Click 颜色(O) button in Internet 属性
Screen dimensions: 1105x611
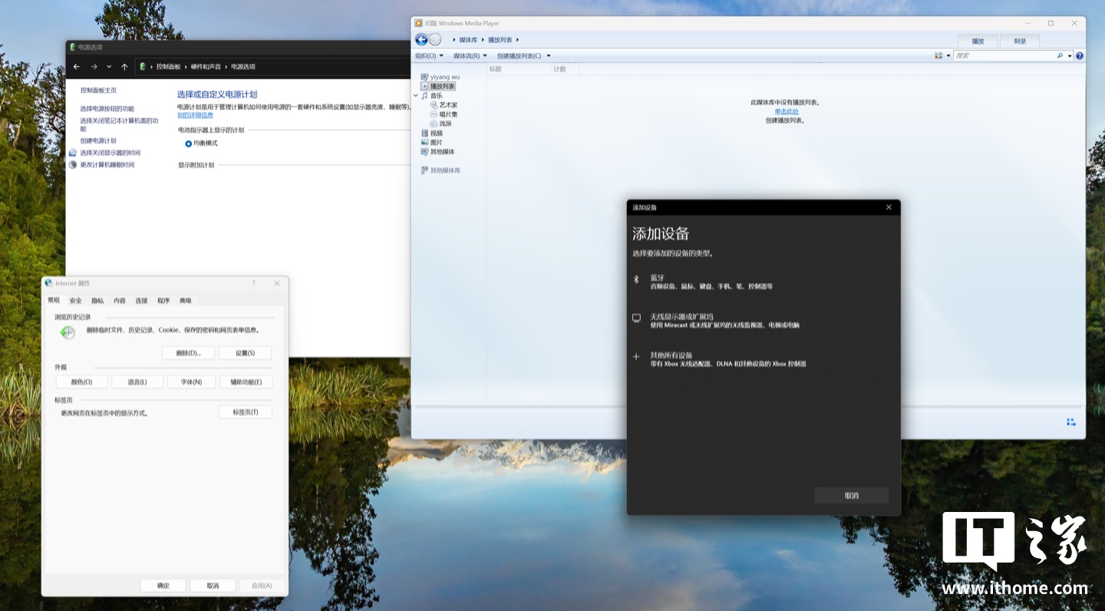[82, 382]
